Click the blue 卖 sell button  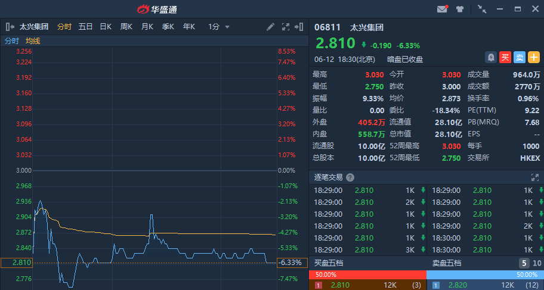tap(520, 57)
